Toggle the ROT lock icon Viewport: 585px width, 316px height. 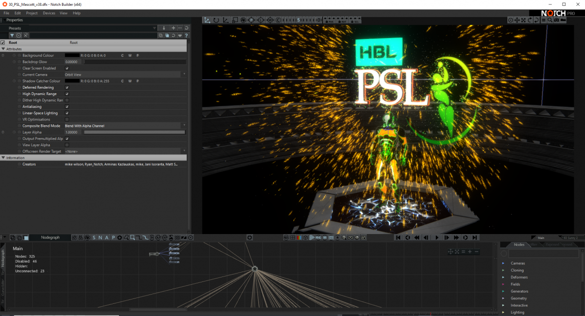342,20
